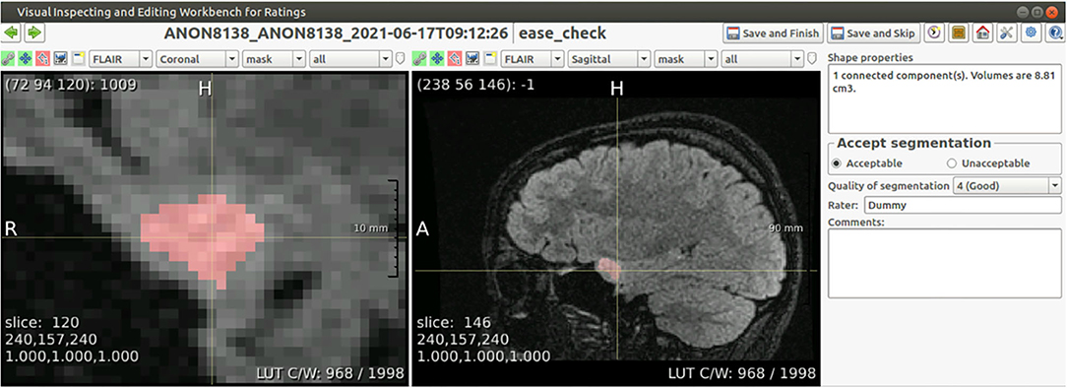Click Save and Finish button

(x=774, y=33)
